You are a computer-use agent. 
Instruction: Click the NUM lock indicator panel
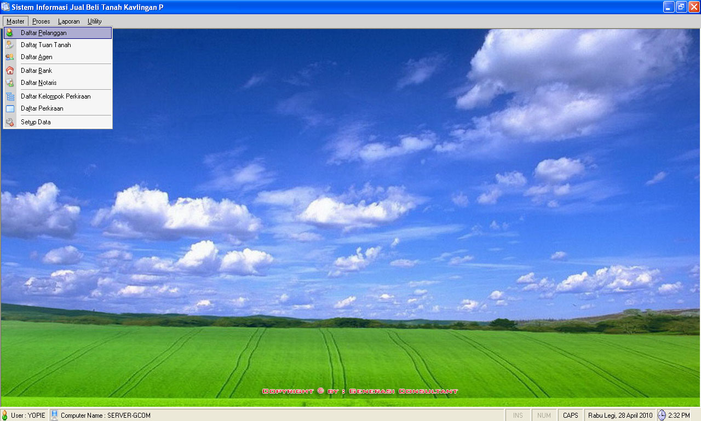pos(544,416)
